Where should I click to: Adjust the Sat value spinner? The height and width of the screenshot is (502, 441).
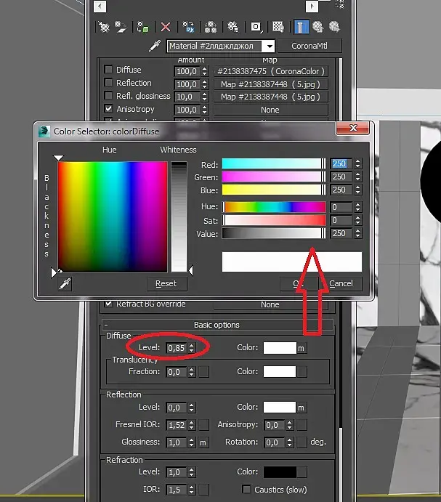(357, 220)
